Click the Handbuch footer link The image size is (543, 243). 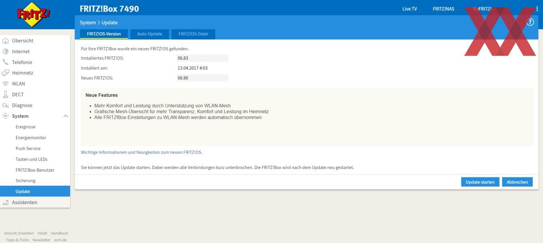tap(59, 233)
